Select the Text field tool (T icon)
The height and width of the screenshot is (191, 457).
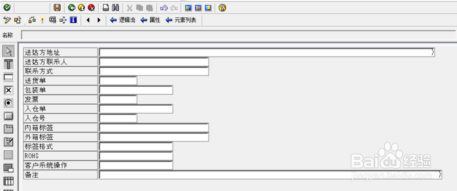click(8, 64)
